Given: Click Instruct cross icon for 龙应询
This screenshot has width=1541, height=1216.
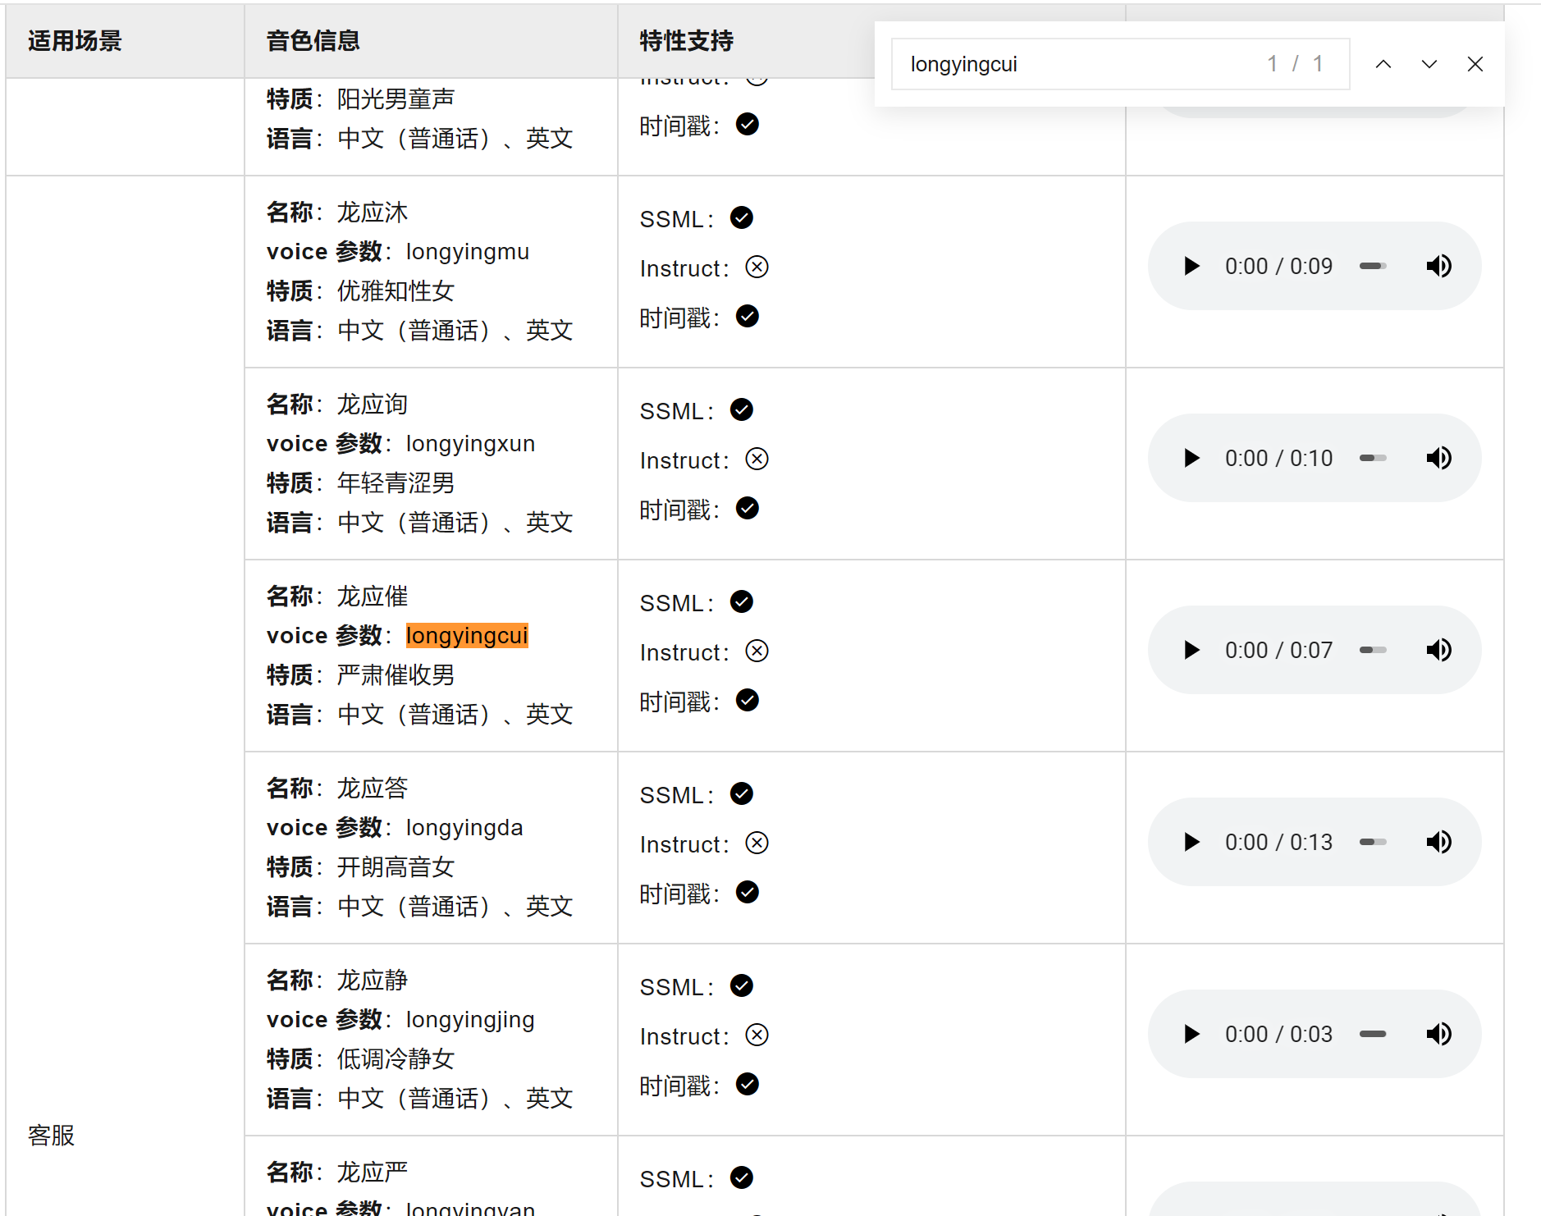Looking at the screenshot, I should [x=757, y=459].
